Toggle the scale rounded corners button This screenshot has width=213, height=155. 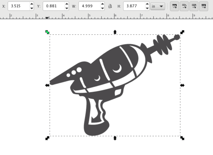tap(184, 6)
